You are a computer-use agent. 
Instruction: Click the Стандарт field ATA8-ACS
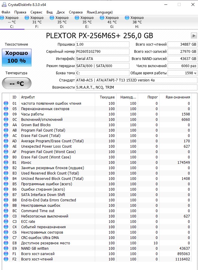(x=136, y=80)
